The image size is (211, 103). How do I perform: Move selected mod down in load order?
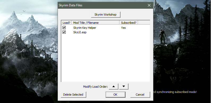[x=124, y=87]
